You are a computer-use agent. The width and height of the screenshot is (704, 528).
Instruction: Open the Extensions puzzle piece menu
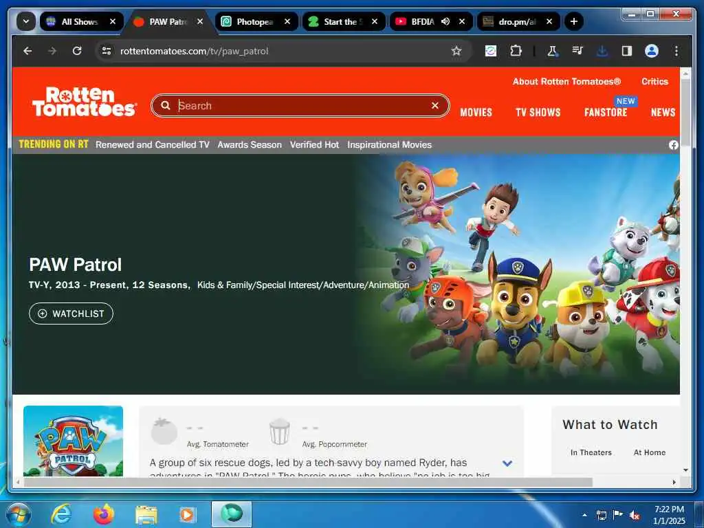[x=516, y=51]
